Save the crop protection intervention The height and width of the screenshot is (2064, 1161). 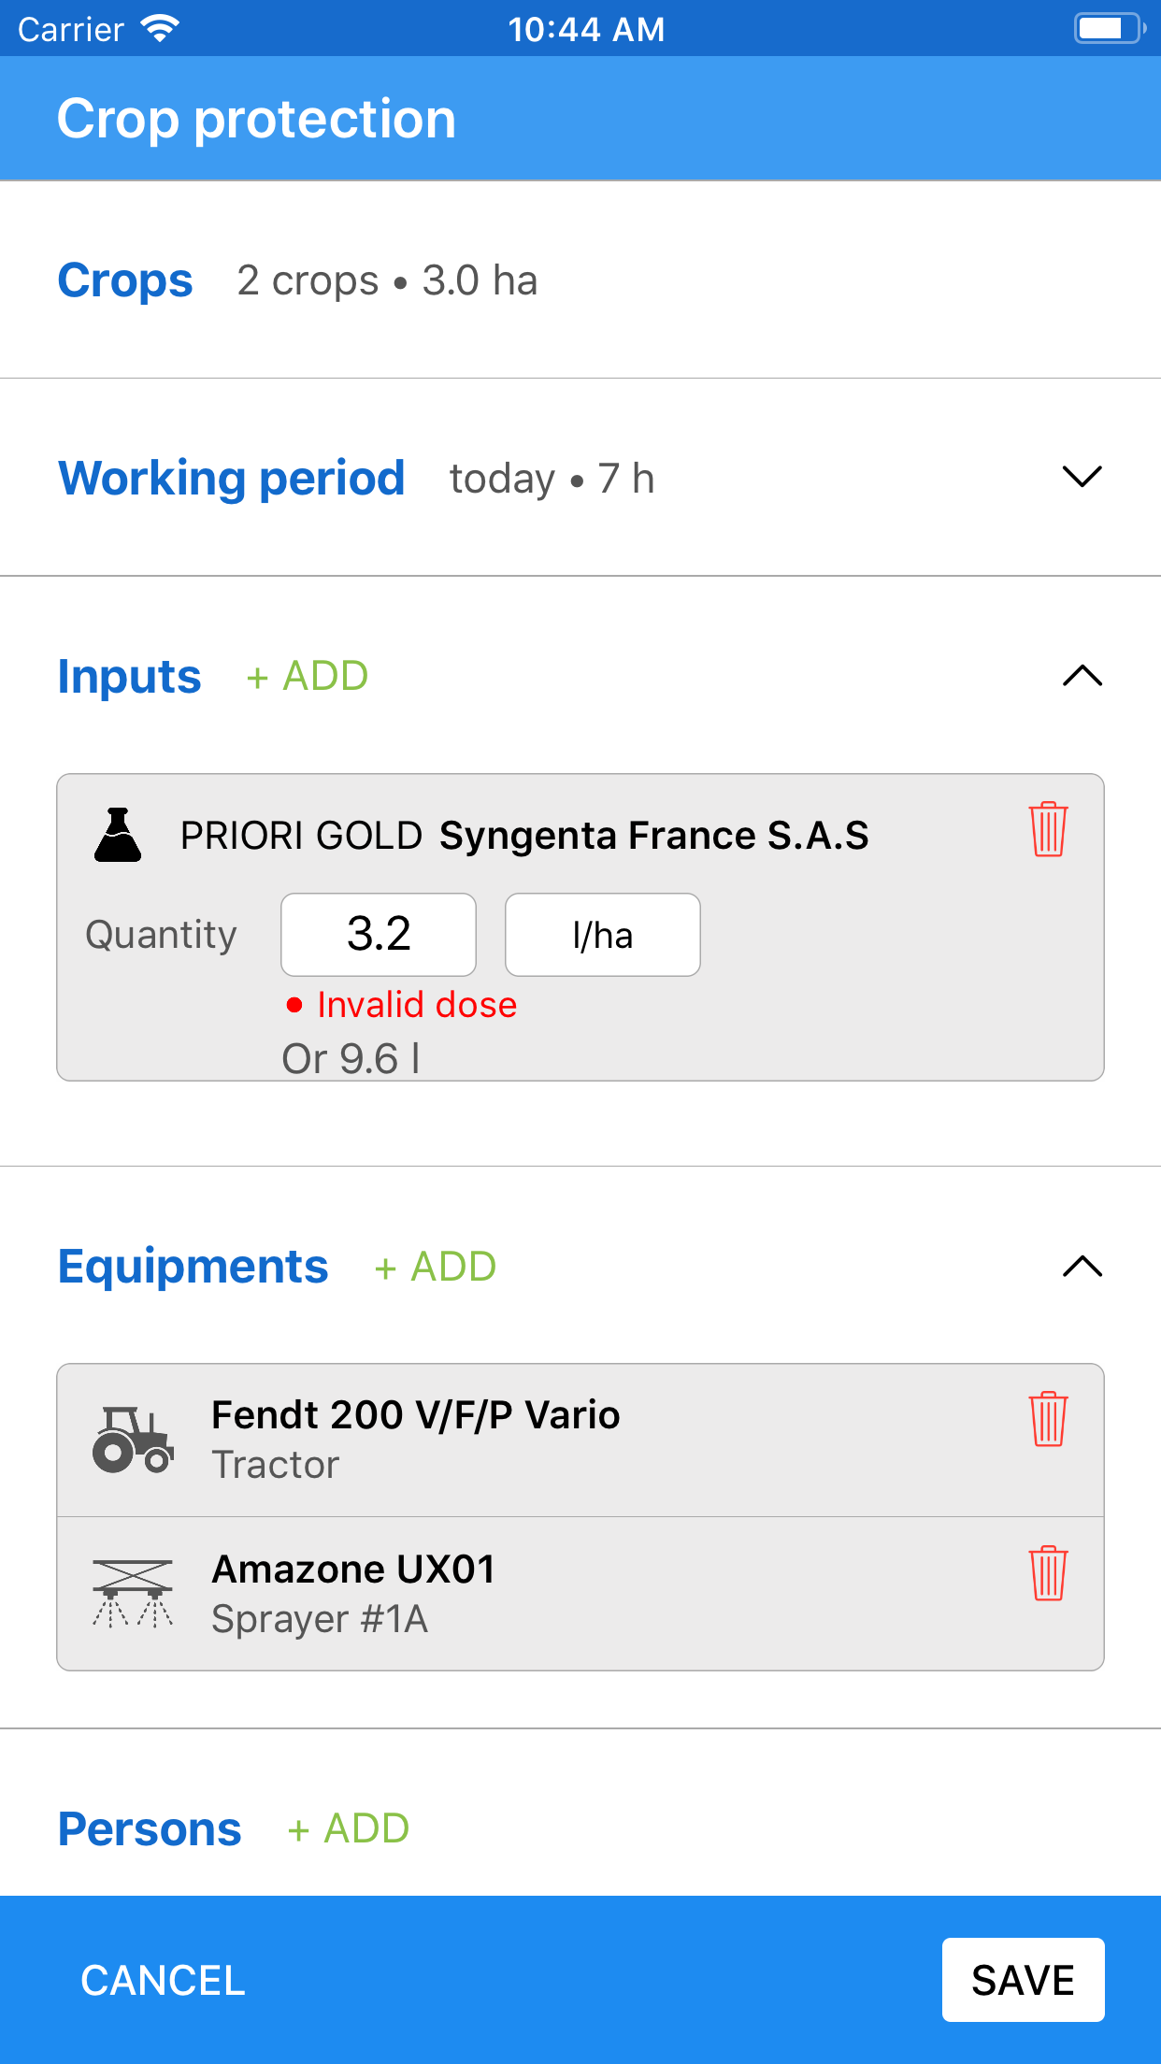pos(1023,1980)
